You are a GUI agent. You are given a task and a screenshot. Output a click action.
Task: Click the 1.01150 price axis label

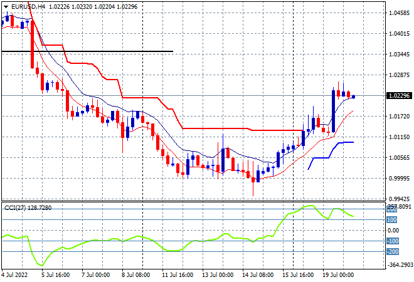(x=400, y=137)
